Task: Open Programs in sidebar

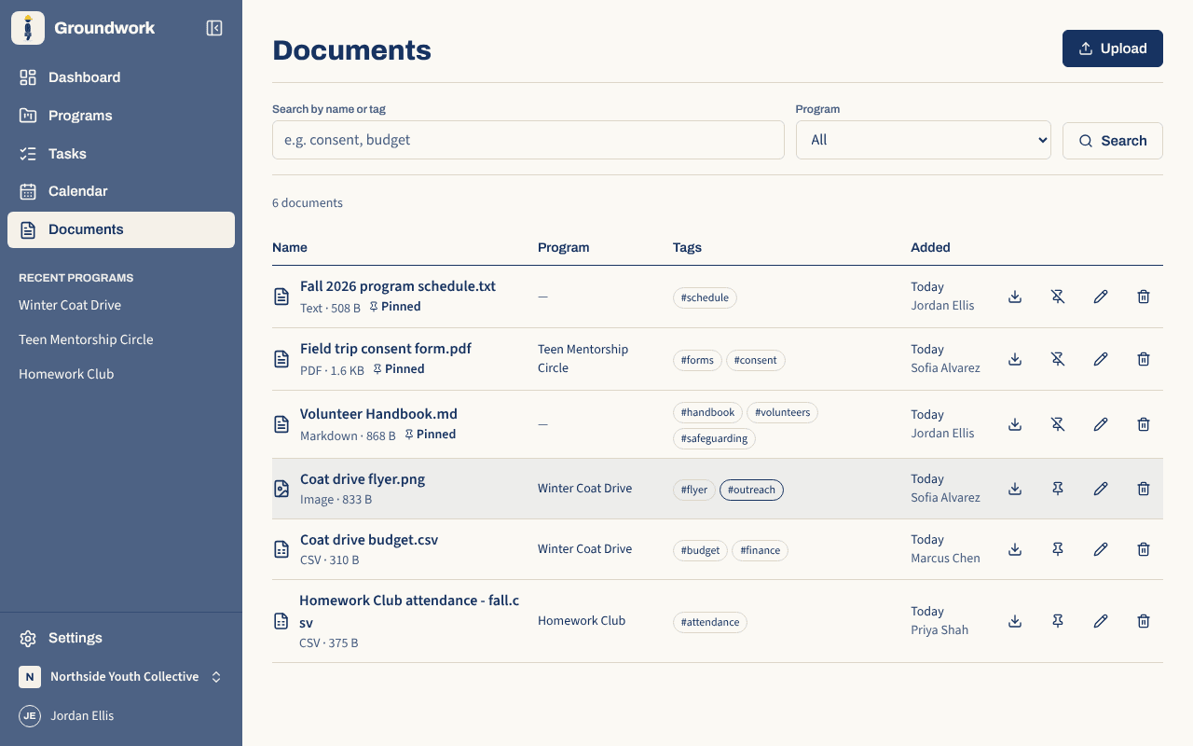Action: pos(121,116)
